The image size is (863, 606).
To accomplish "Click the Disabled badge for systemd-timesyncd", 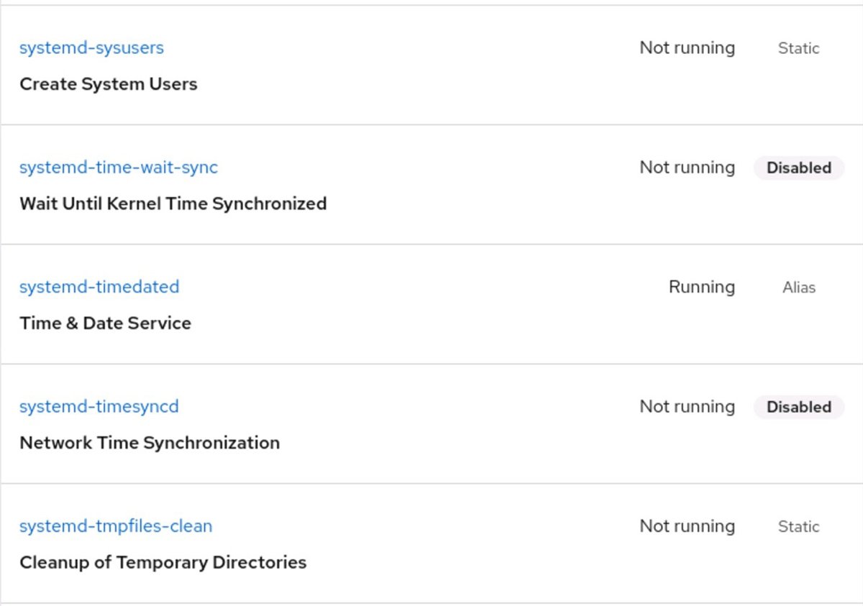I will [798, 407].
